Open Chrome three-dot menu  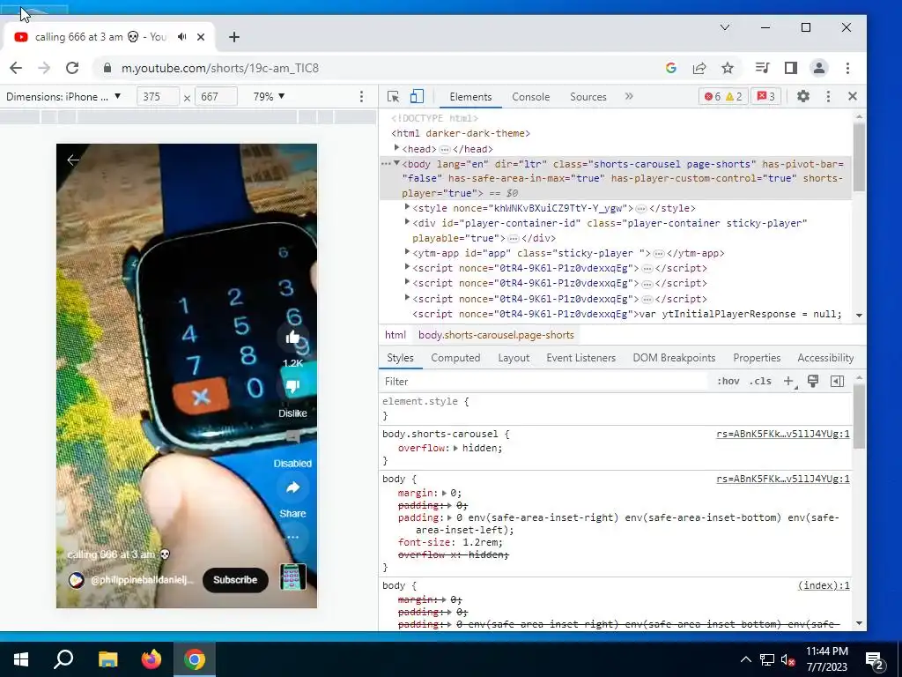[x=847, y=68]
